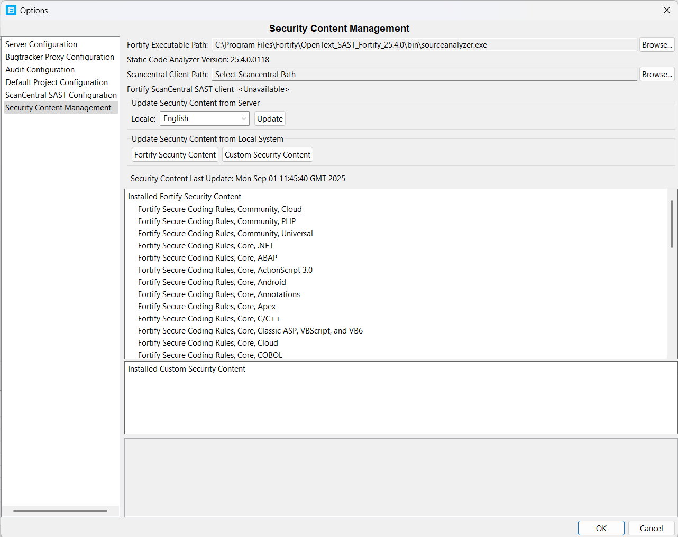678x537 pixels.
Task: Select Server Configuration in the sidebar
Action: (x=41, y=44)
